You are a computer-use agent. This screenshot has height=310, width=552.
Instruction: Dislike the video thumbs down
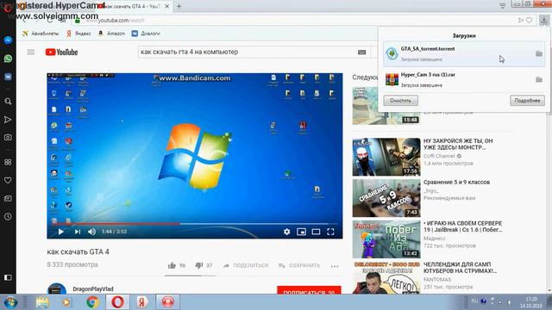click(x=199, y=266)
